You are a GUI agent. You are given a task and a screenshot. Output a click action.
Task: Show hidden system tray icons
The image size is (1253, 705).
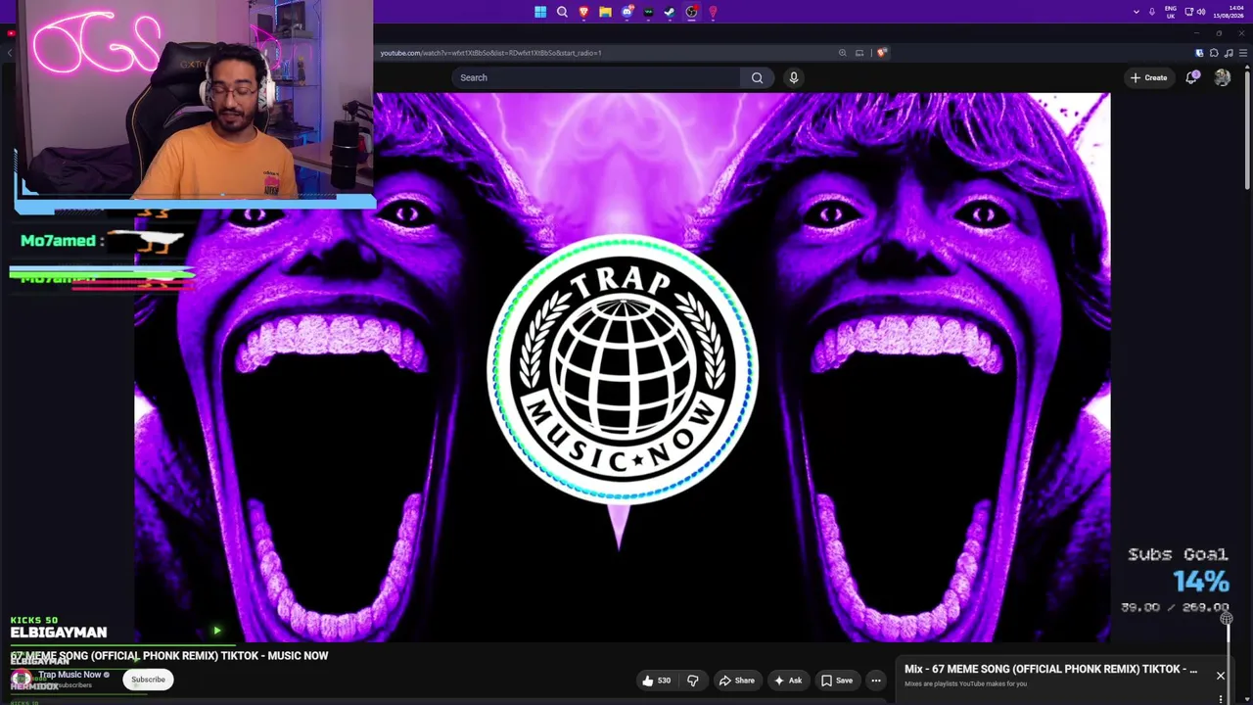[x=1137, y=12]
